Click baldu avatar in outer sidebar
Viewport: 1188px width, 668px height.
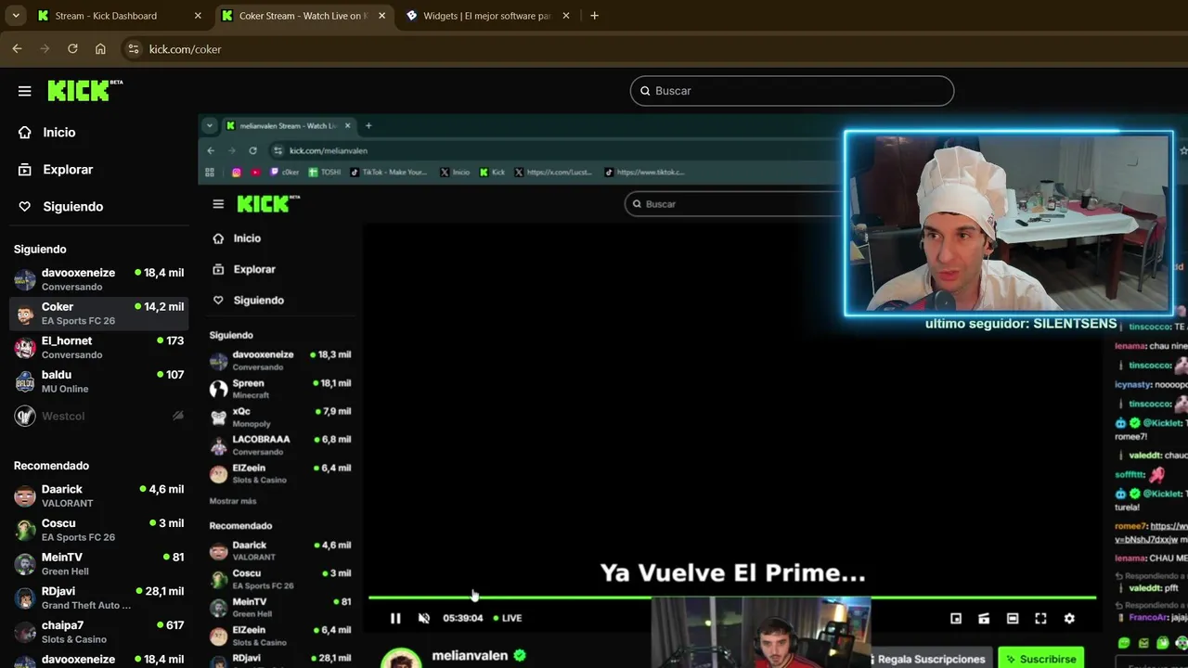pos(25,382)
